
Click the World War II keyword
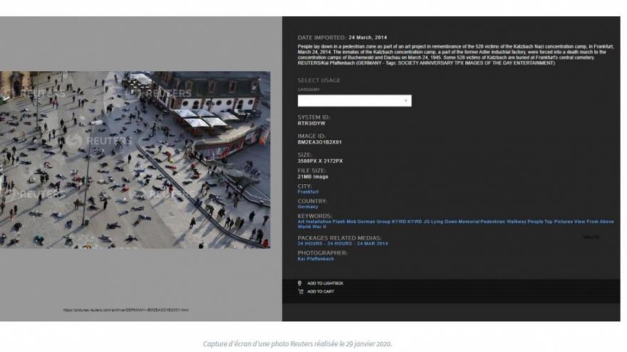(311, 226)
